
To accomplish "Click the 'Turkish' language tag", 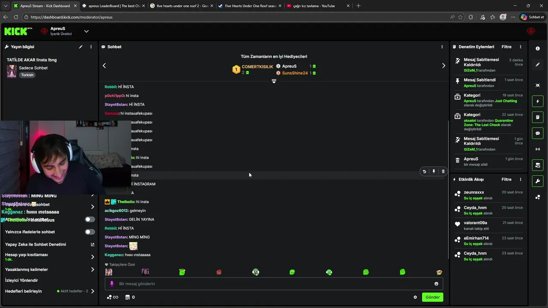I will click(x=27, y=75).
